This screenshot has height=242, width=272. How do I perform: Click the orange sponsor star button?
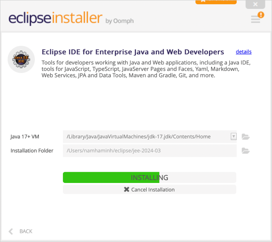click(216, 2)
